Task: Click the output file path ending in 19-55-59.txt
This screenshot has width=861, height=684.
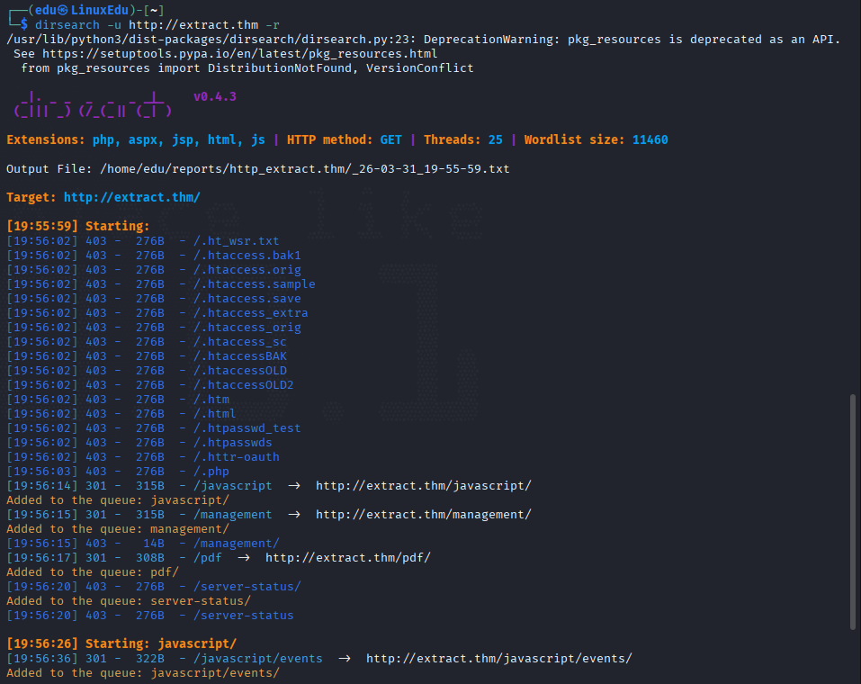Action: click(305, 168)
